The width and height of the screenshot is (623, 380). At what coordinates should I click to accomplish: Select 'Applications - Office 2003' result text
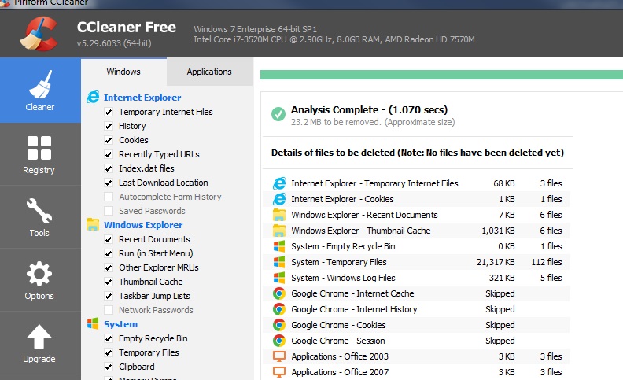[340, 356]
